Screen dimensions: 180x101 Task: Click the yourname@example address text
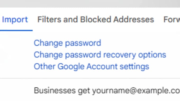[x=136, y=91]
